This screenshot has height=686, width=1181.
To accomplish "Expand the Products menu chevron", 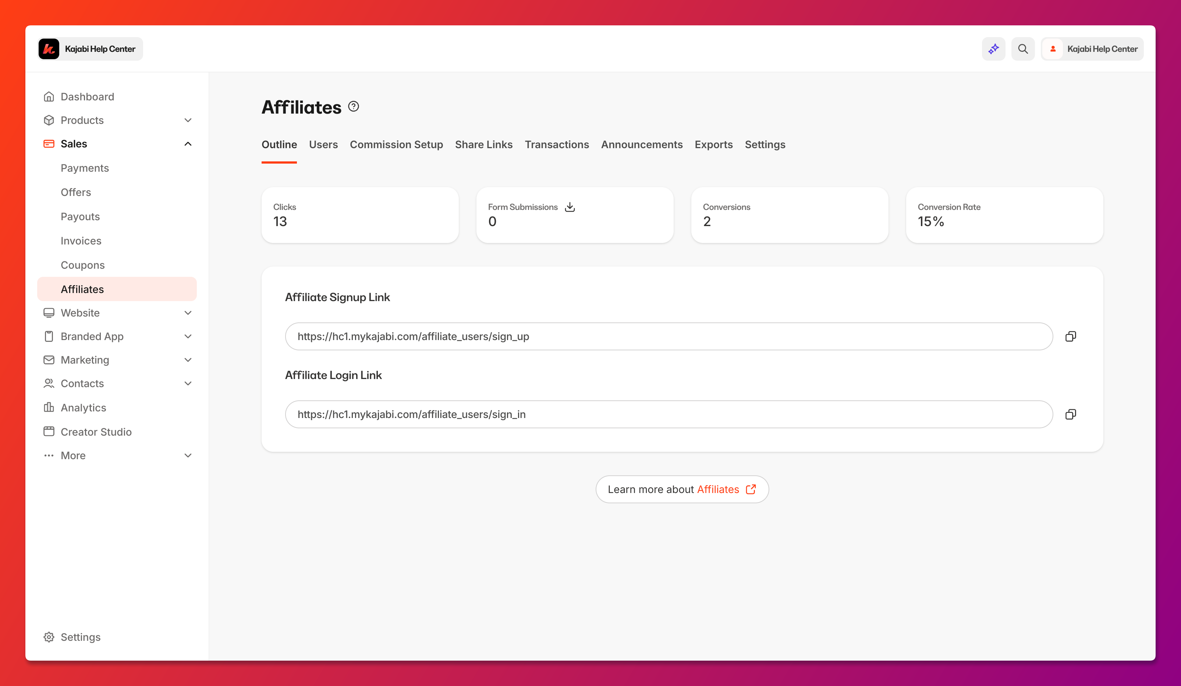I will coord(188,120).
